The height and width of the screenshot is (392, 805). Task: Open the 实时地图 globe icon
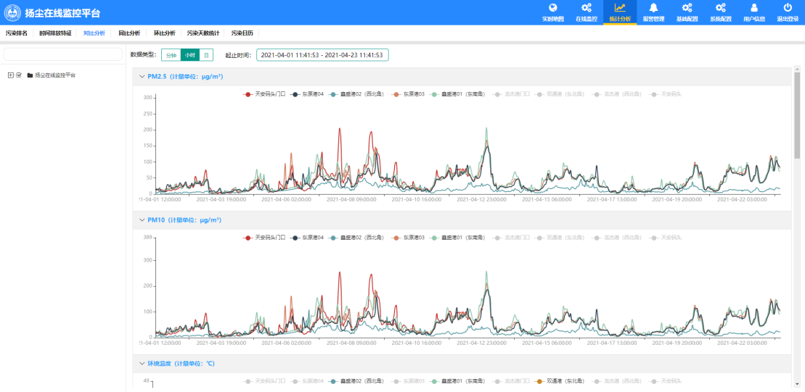point(553,8)
